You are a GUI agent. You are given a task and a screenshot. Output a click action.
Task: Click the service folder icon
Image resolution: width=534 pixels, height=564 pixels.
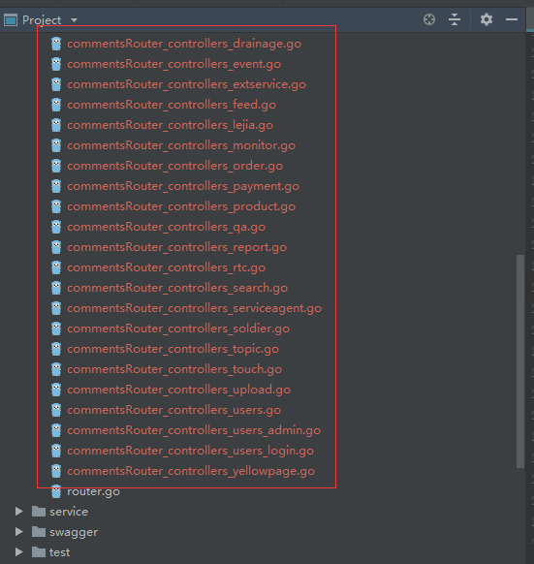point(39,512)
